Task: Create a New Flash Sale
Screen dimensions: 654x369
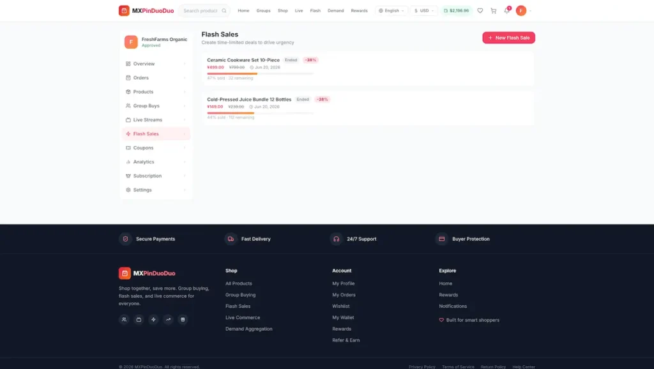Action: (x=508, y=38)
